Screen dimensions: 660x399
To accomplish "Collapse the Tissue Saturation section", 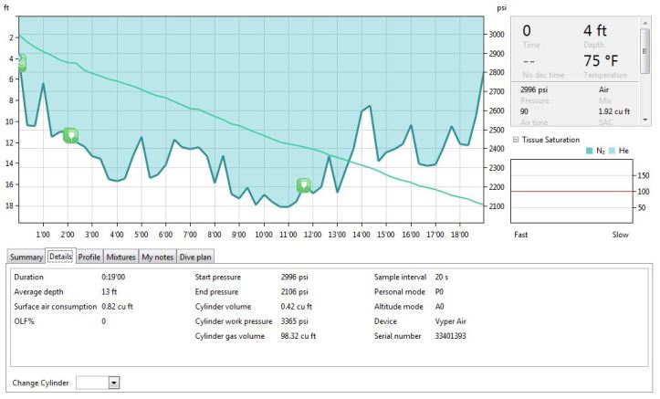I will [515, 140].
